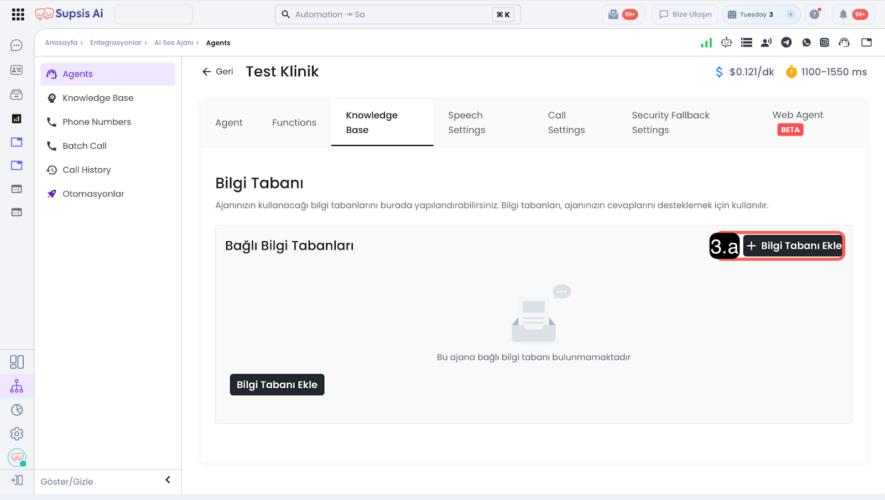885x500 pixels.
Task: Switch to the Functions tab
Action: [x=294, y=123]
